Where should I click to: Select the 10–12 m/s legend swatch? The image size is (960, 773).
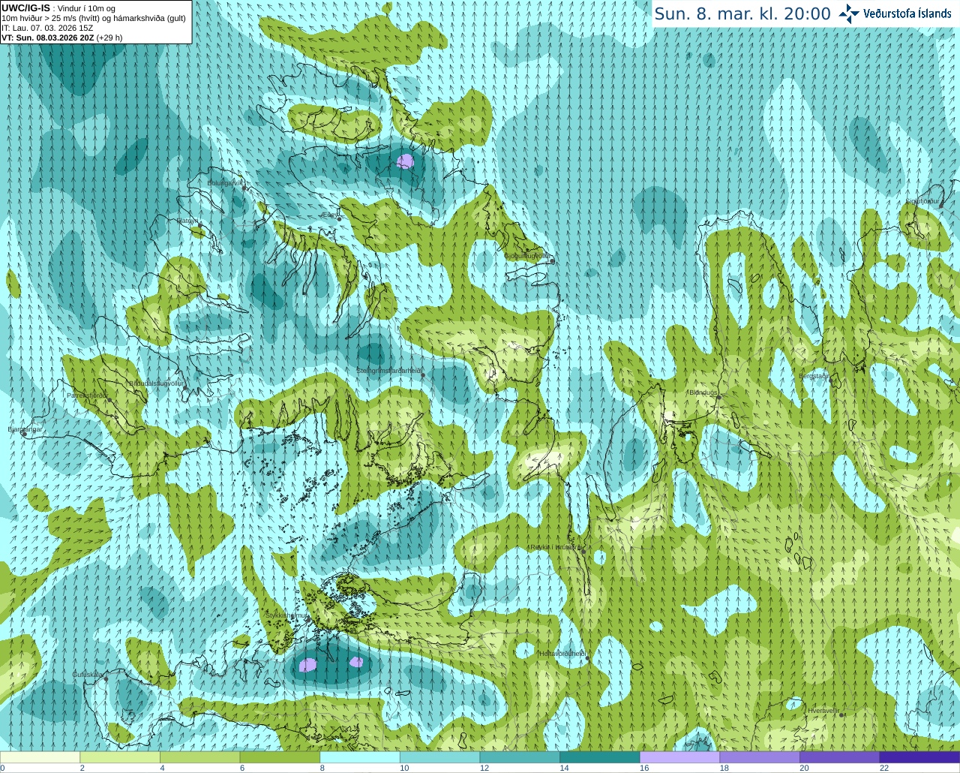click(x=439, y=757)
